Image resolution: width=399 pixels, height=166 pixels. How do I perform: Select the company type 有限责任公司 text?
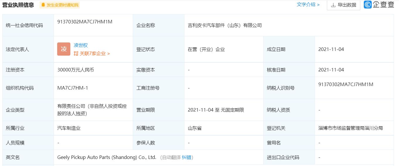pos(92,110)
